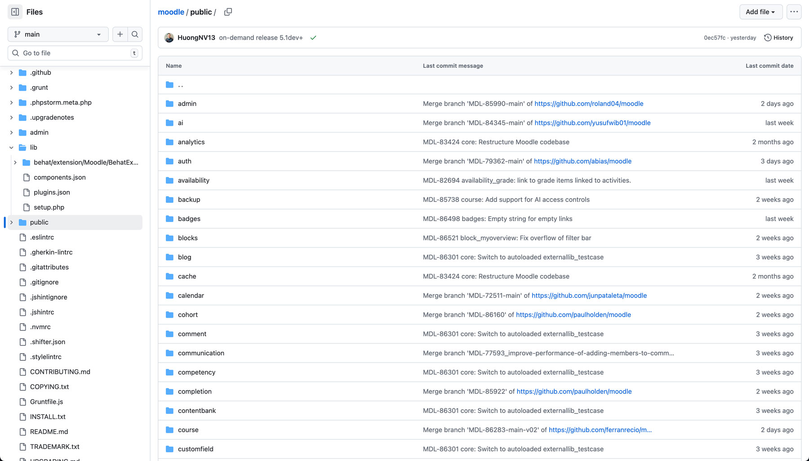
Task: Click file icon beside COPYING.txt
Action: (23, 387)
